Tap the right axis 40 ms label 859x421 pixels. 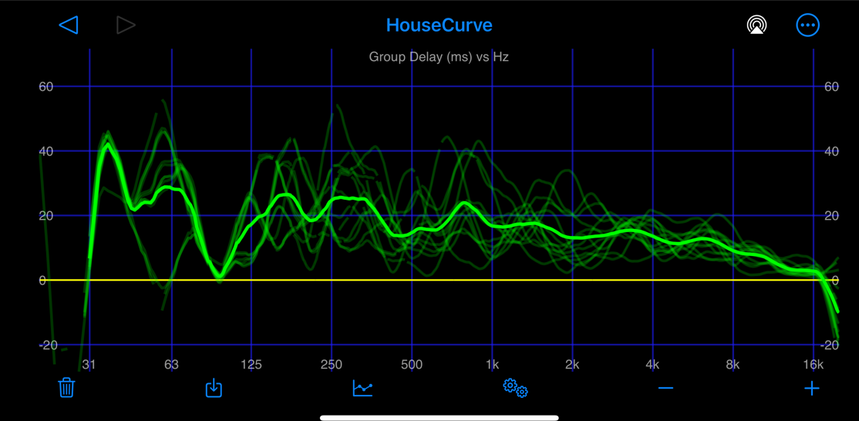tap(831, 151)
